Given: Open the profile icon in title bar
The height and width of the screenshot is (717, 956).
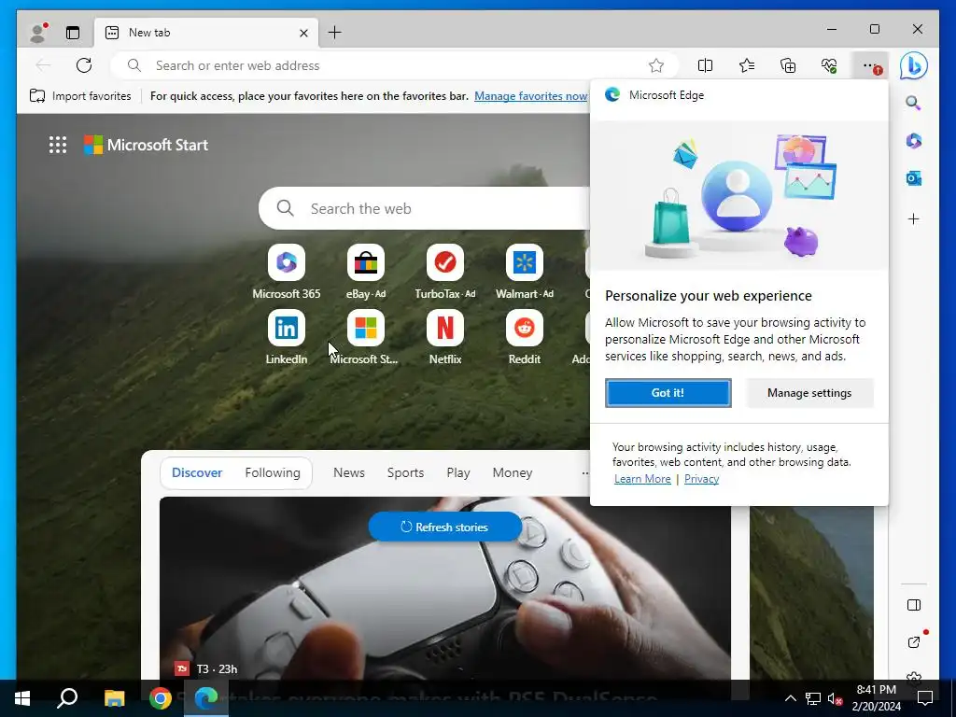Looking at the screenshot, I should [x=38, y=33].
